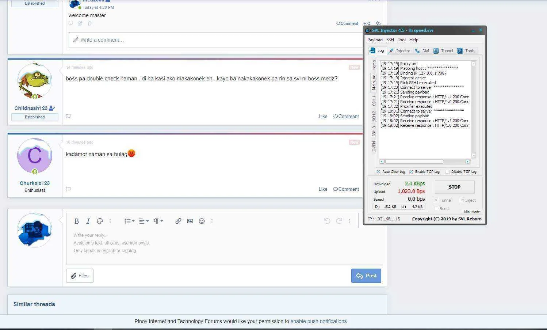The image size is (547, 330).
Task: Click the Comment link on the 'welcome master' post
Action: point(347,23)
